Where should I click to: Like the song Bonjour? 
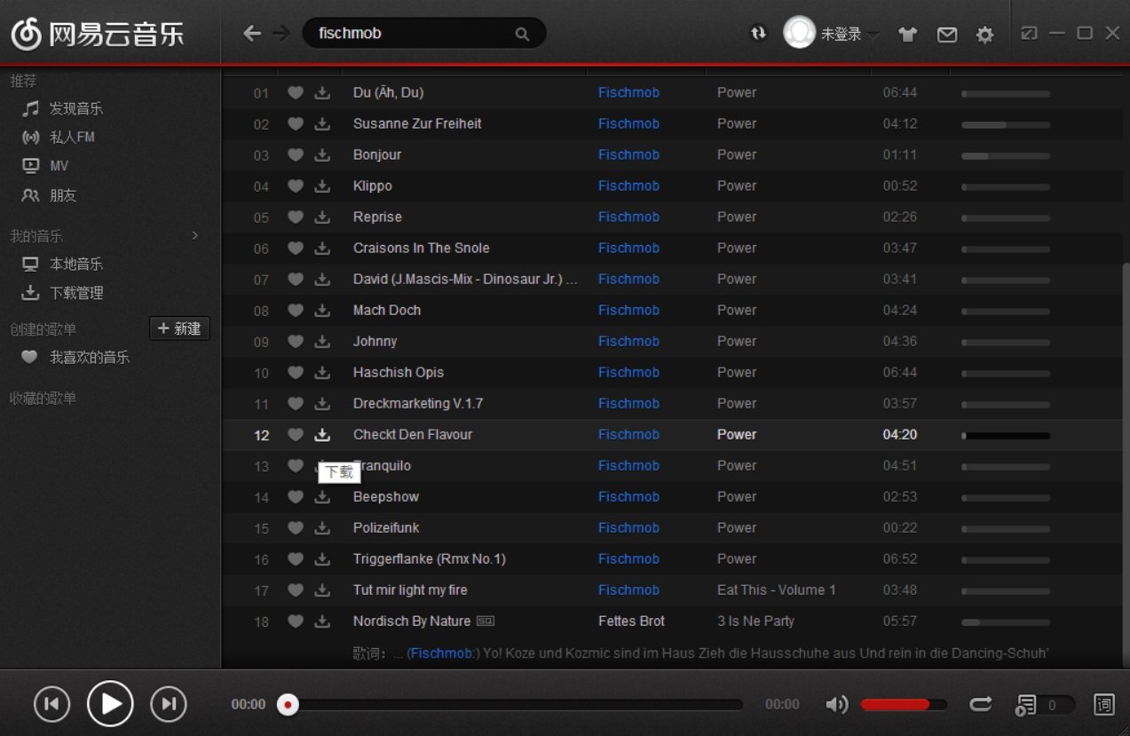coord(296,154)
